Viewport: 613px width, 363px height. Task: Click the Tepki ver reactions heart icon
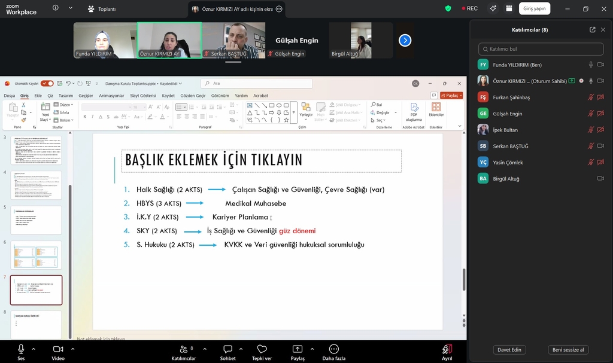pyautogui.click(x=262, y=349)
